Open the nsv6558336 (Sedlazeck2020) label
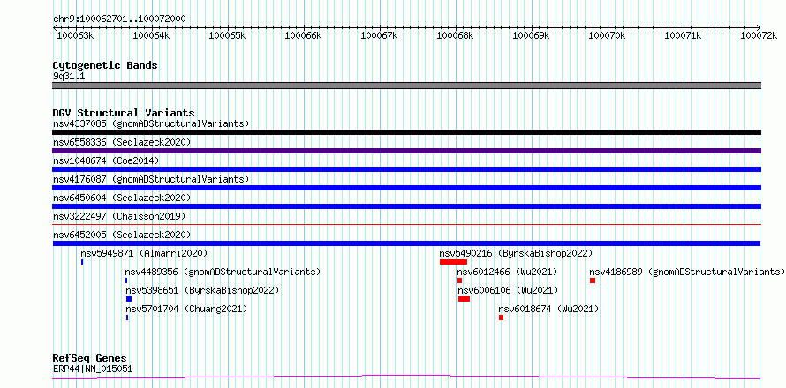 122,142
